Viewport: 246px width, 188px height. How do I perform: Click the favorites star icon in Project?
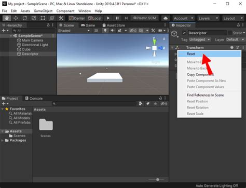(x=155, y=103)
